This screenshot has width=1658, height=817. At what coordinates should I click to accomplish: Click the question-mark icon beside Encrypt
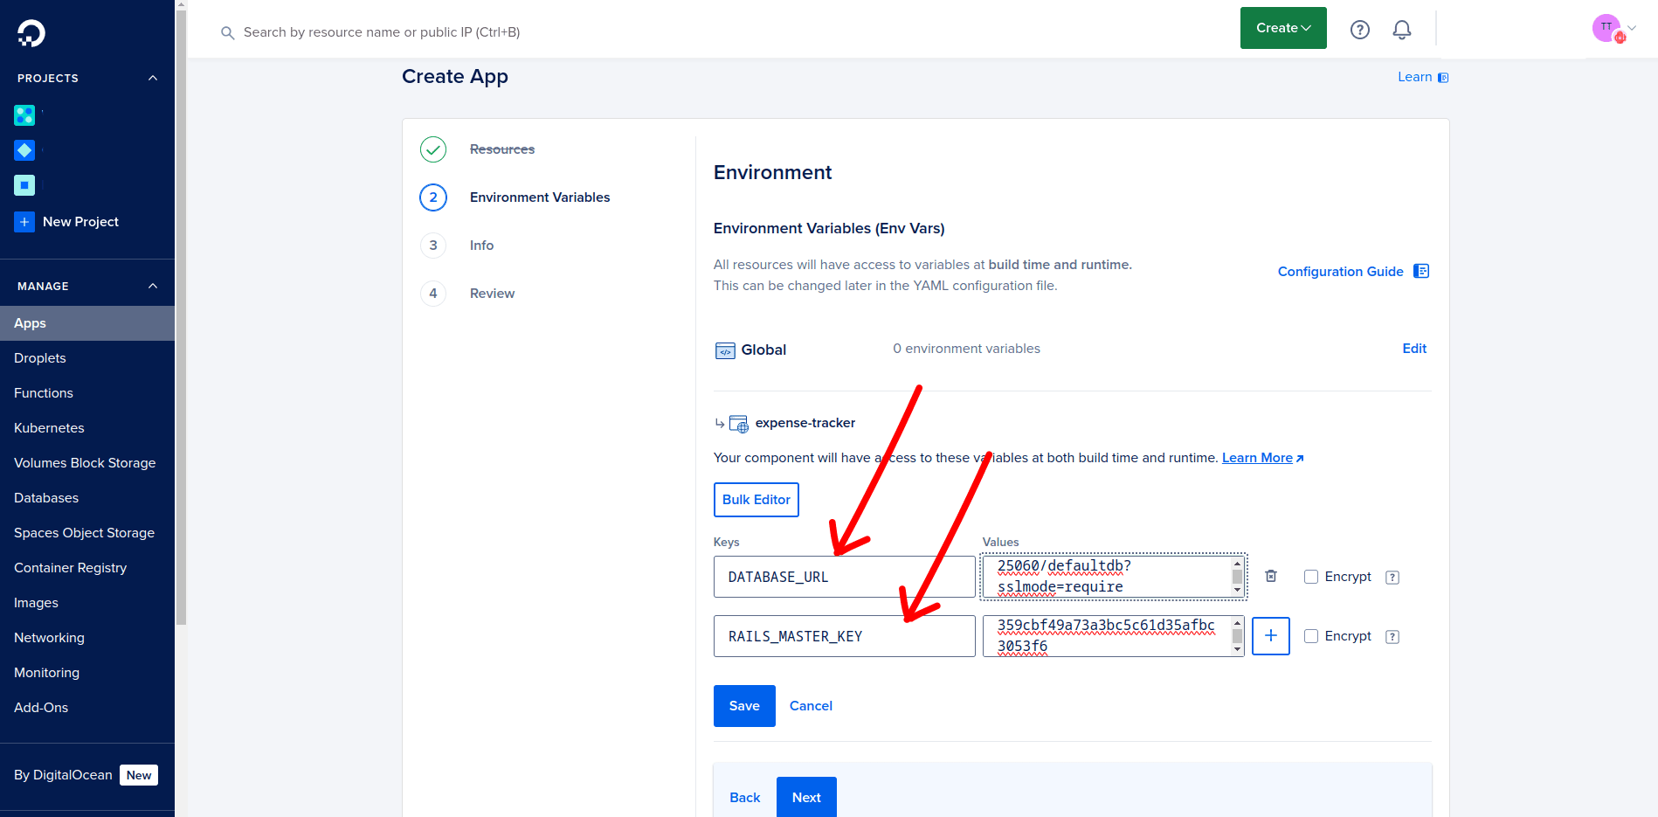click(x=1392, y=577)
